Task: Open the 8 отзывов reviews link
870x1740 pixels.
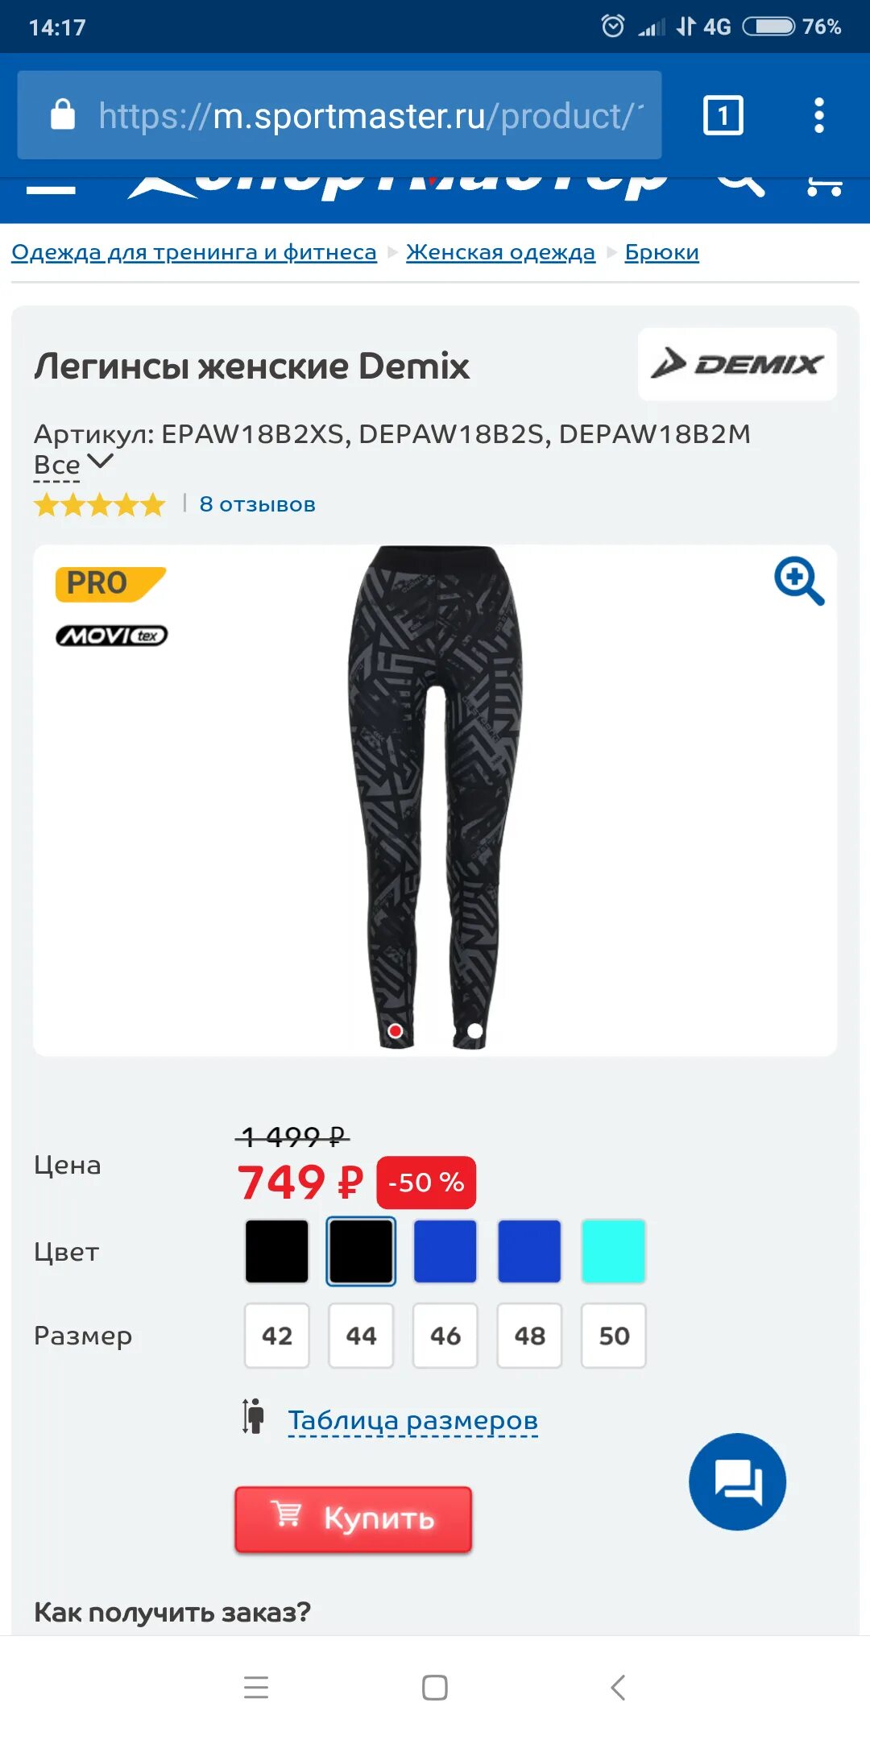Action: tap(257, 504)
